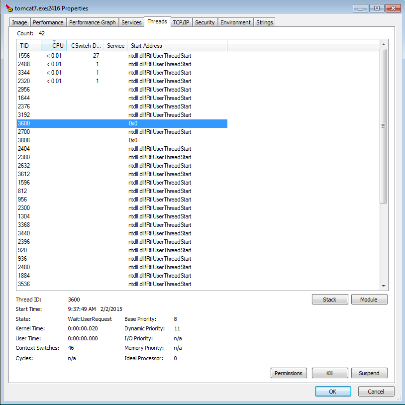Open the Security tab

tap(205, 22)
